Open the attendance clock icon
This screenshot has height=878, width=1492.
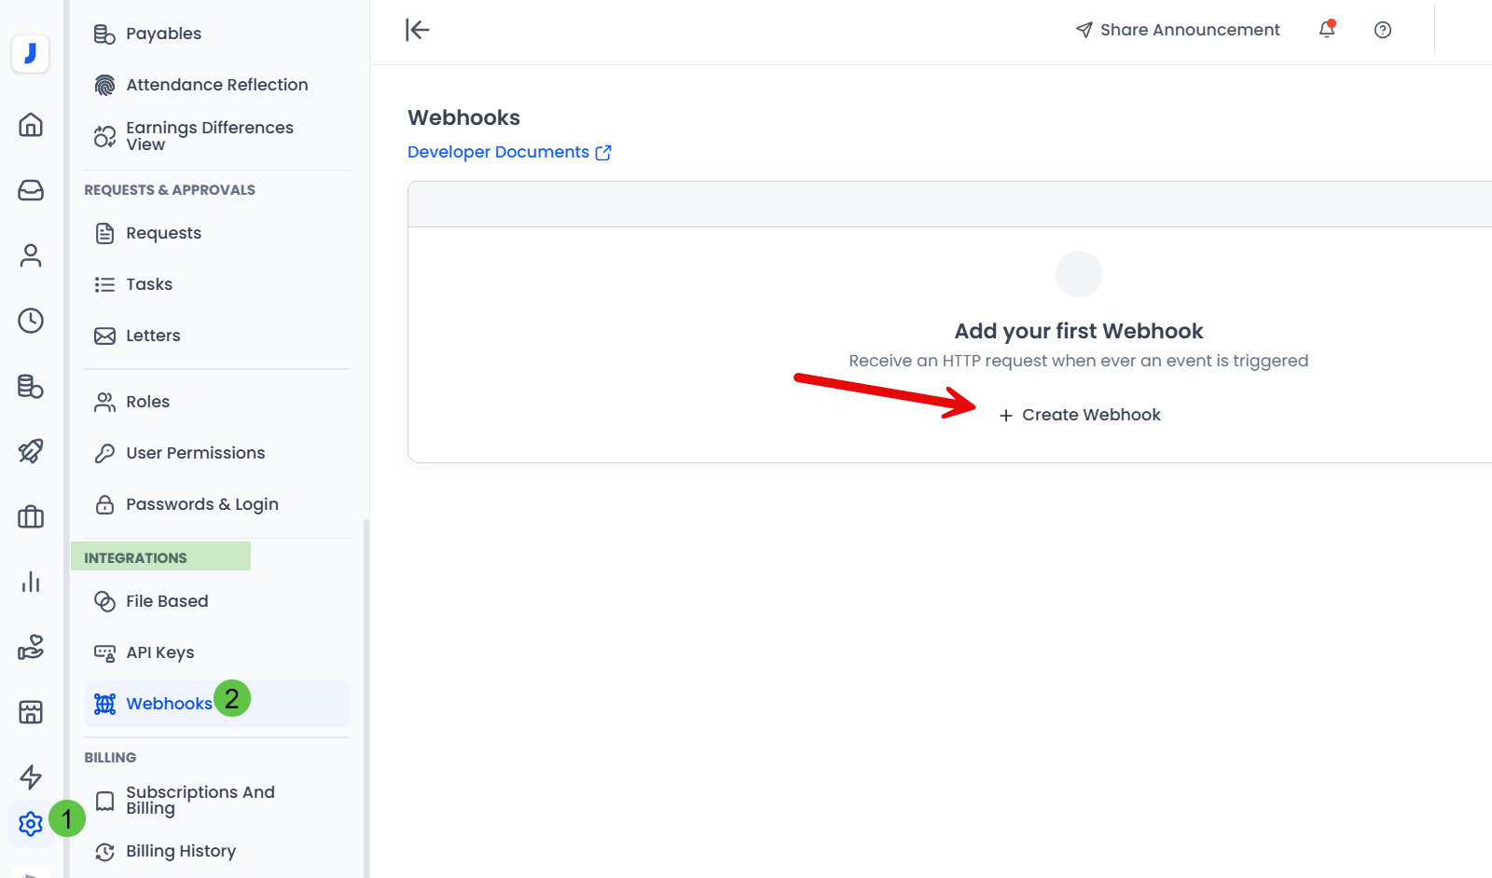[x=31, y=321]
